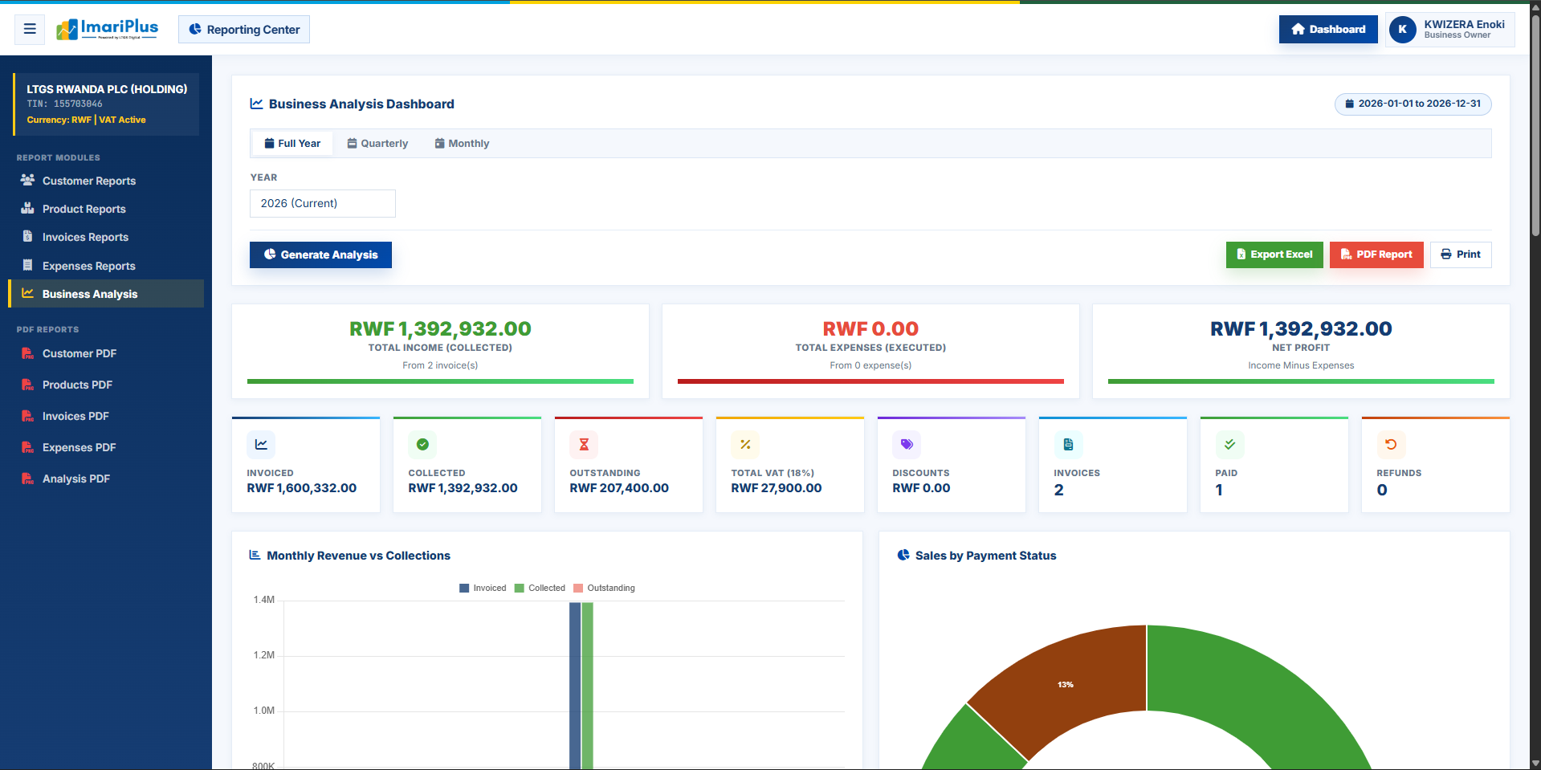Click the K user avatar

(1402, 30)
